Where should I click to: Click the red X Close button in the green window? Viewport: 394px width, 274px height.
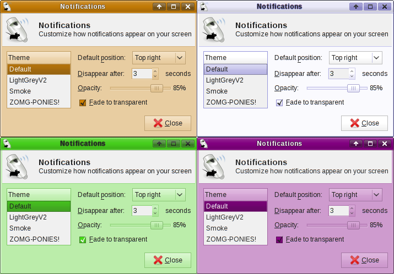pyautogui.click(x=168, y=260)
